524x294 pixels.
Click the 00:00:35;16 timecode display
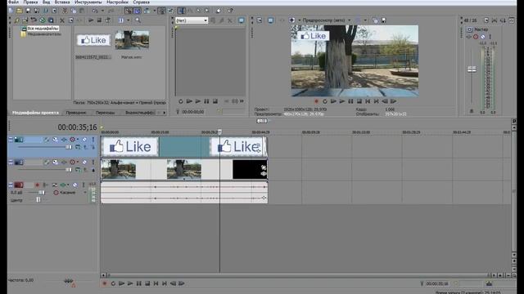(x=77, y=127)
